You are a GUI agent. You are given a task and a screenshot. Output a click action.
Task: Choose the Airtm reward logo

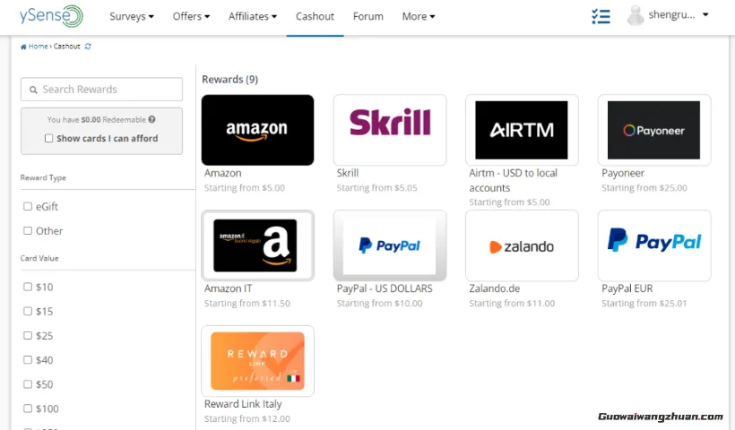point(522,130)
